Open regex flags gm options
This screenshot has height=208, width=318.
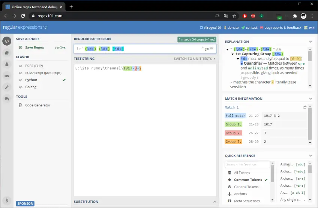(207, 49)
